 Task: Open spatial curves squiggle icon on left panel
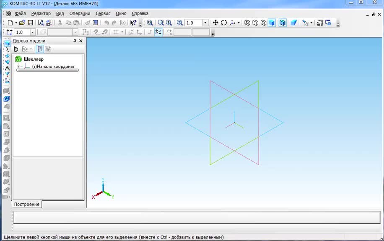pyautogui.click(x=7, y=50)
